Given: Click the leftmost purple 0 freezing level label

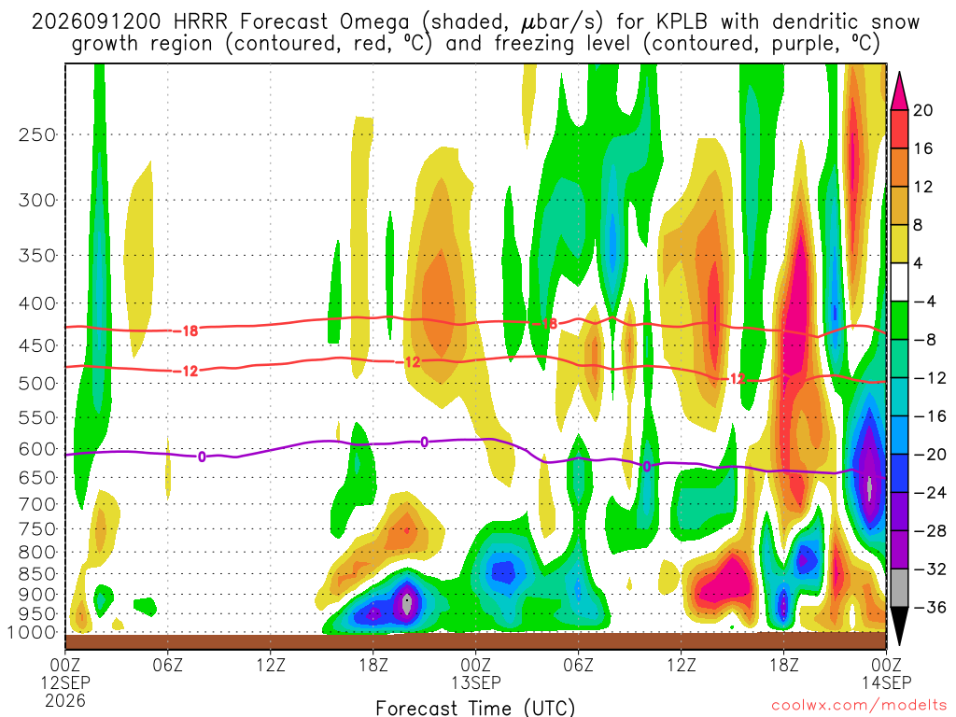Looking at the screenshot, I should coord(202,457).
